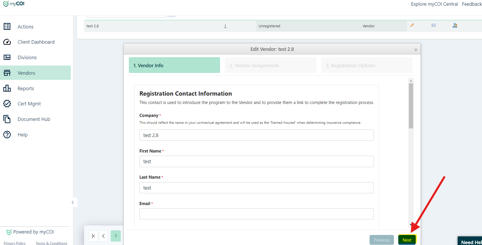
Task: Switch to Vendor Assignments step tab
Action: pyautogui.click(x=270, y=65)
